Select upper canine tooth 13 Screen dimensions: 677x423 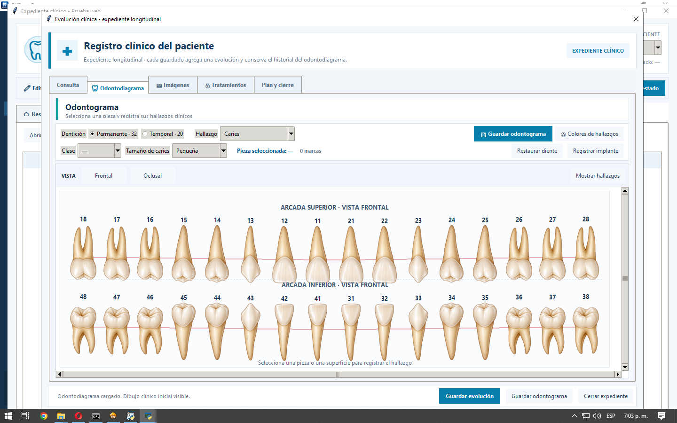251,254
